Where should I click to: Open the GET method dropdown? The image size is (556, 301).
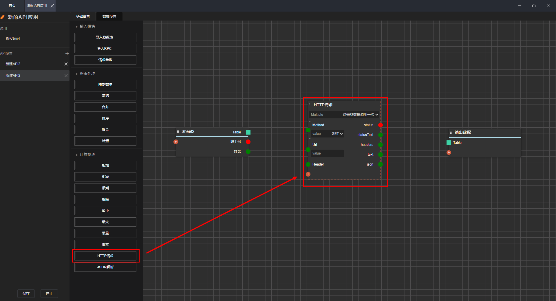[337, 134]
